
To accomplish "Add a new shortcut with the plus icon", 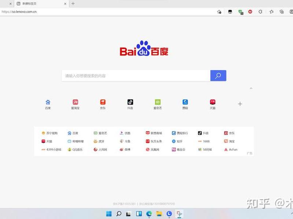I will (x=240, y=104).
